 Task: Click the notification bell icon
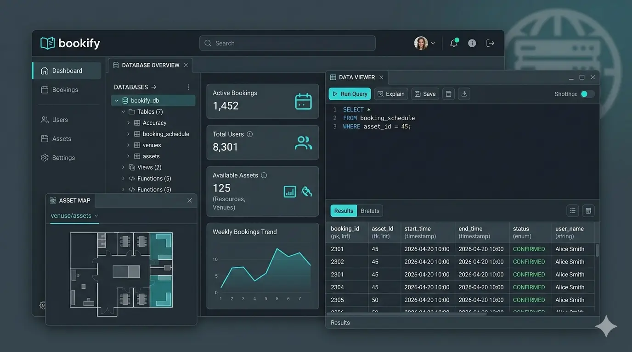[x=454, y=43]
